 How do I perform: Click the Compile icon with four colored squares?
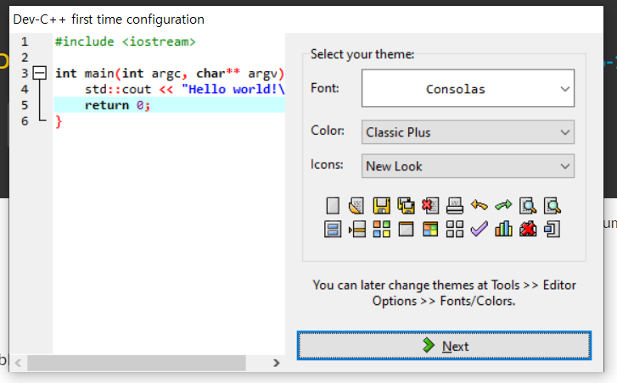[x=381, y=229]
